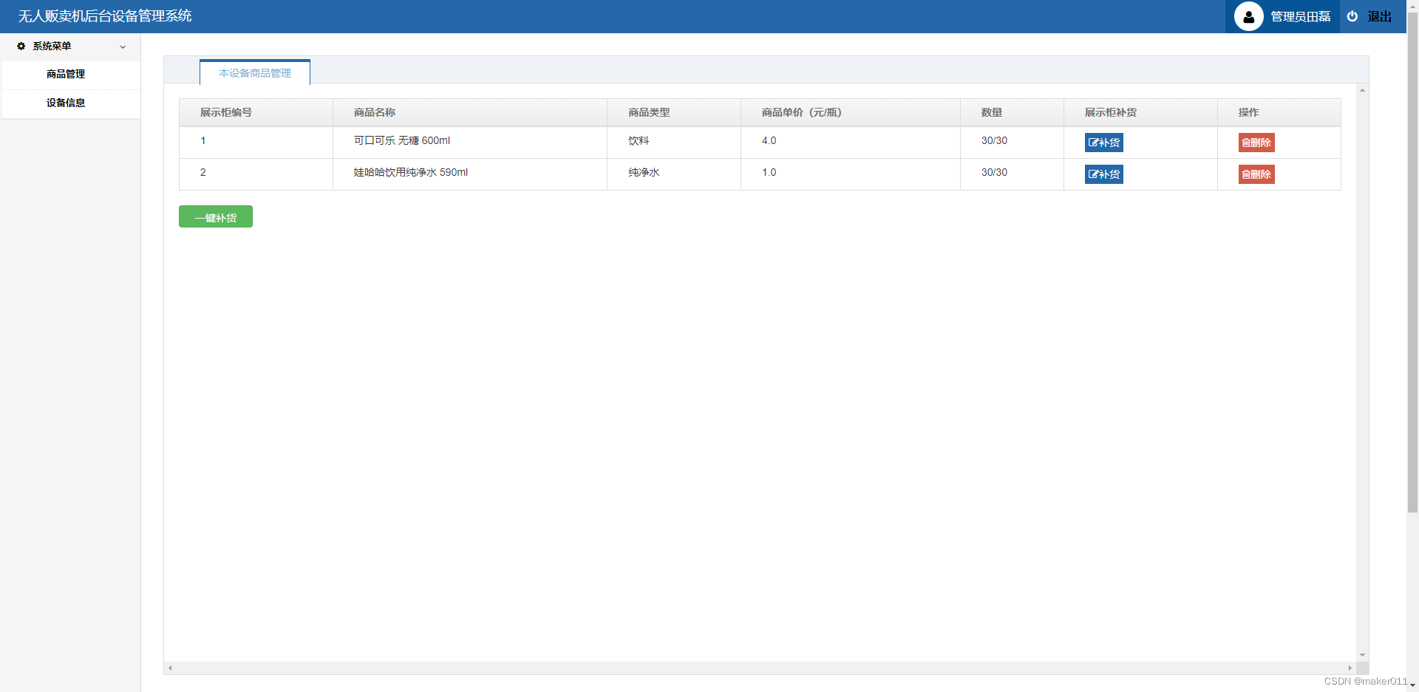Viewport: 1419px width, 692px height.
Task: Restock 娃哈哈饮用纯净水 590ml with 补货 button
Action: (1103, 174)
